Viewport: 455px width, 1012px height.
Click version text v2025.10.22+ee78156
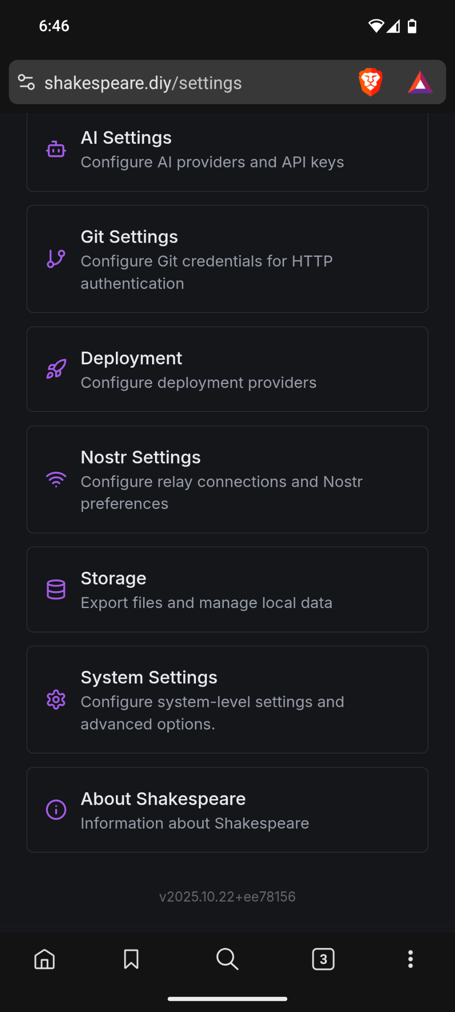(x=227, y=897)
